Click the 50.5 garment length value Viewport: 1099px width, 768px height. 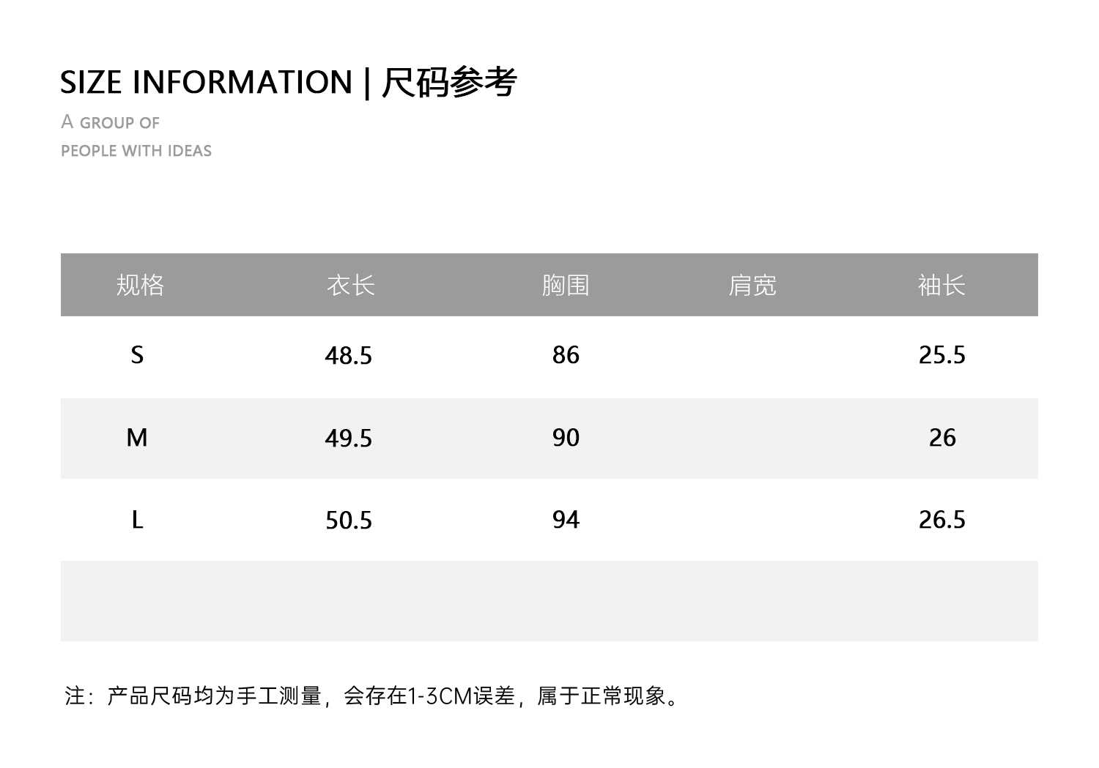point(349,521)
